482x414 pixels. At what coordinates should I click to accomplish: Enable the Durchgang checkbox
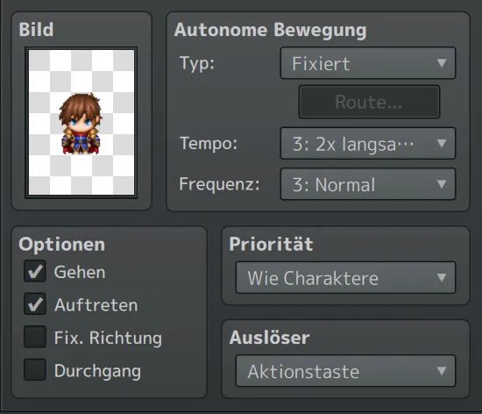click(x=35, y=369)
